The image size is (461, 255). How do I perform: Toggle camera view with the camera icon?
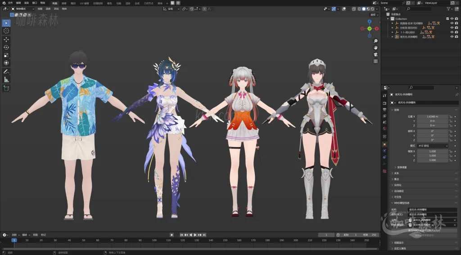pyautogui.click(x=375, y=54)
